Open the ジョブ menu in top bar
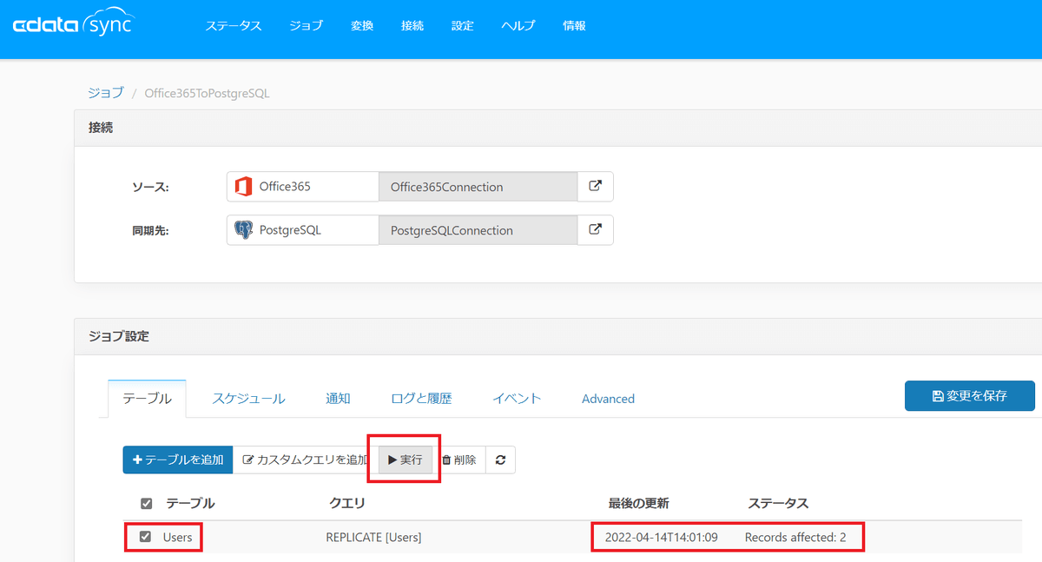 (x=306, y=26)
